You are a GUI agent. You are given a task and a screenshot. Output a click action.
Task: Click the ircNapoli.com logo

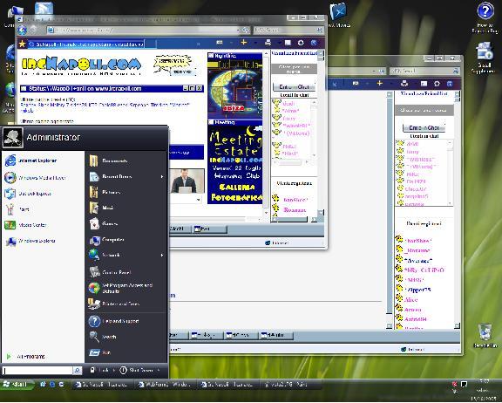point(81,65)
